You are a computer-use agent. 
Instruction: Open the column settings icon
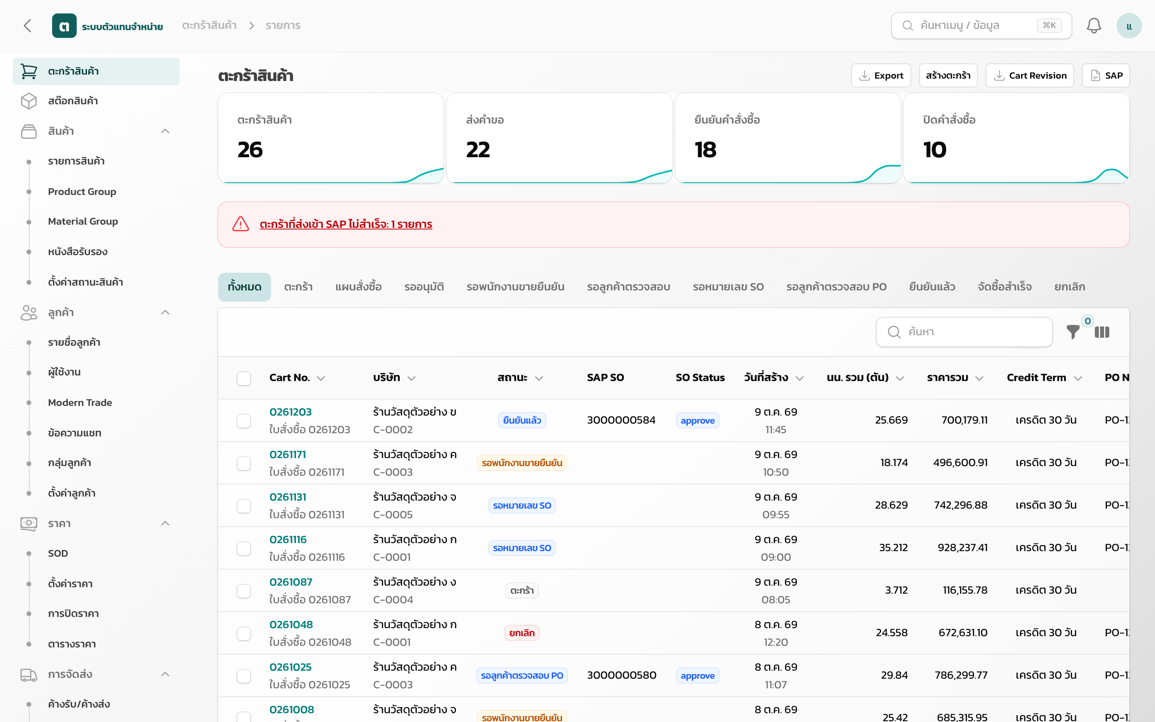(x=1102, y=332)
